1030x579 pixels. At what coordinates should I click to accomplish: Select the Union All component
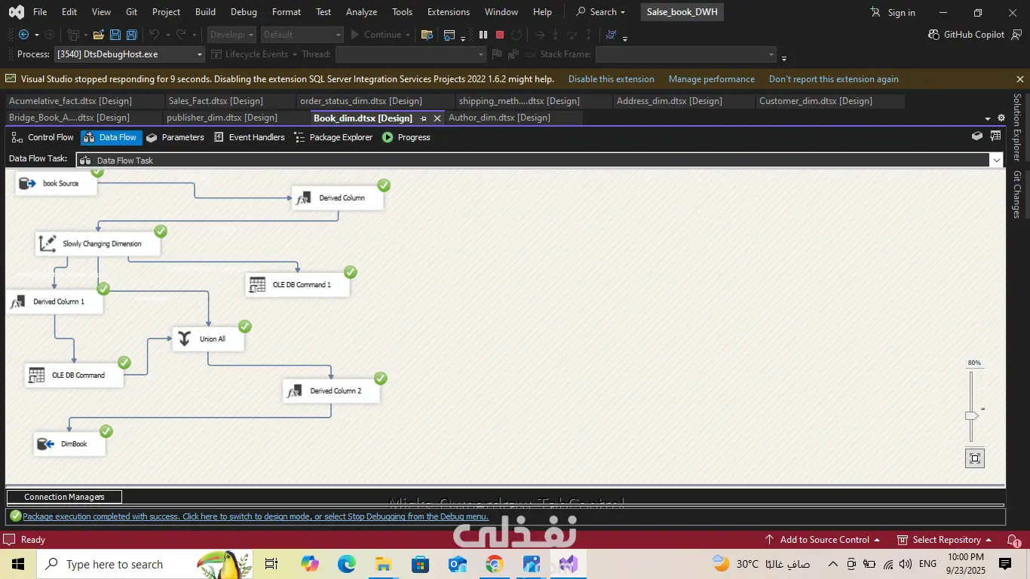pyautogui.click(x=208, y=339)
